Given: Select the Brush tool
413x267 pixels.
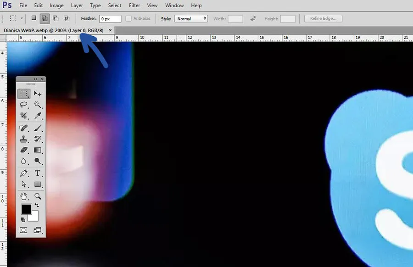Looking at the screenshot, I should (x=38, y=128).
